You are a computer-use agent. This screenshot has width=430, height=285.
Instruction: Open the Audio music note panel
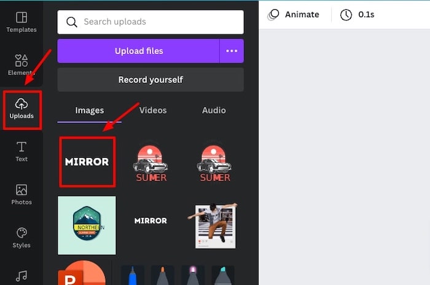[21, 276]
